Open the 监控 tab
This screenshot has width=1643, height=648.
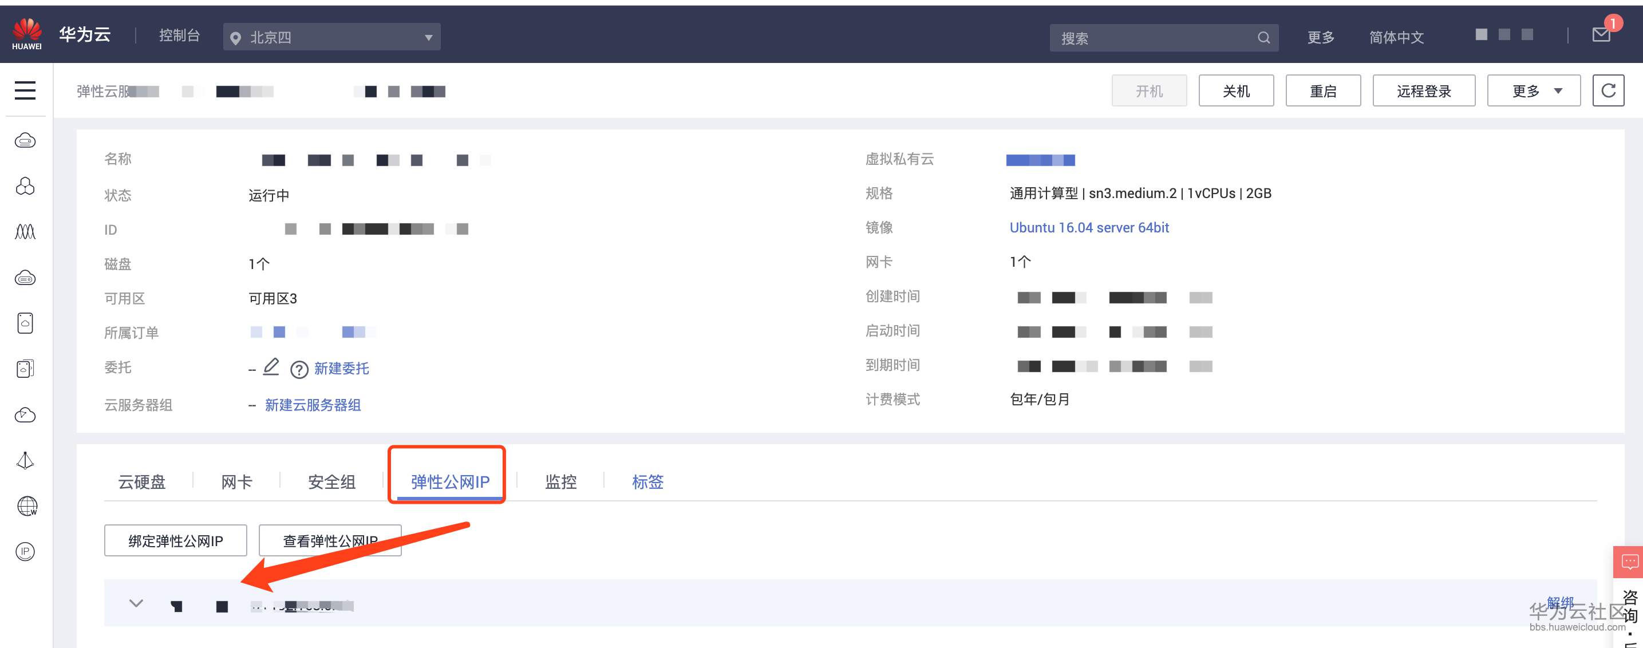click(560, 481)
